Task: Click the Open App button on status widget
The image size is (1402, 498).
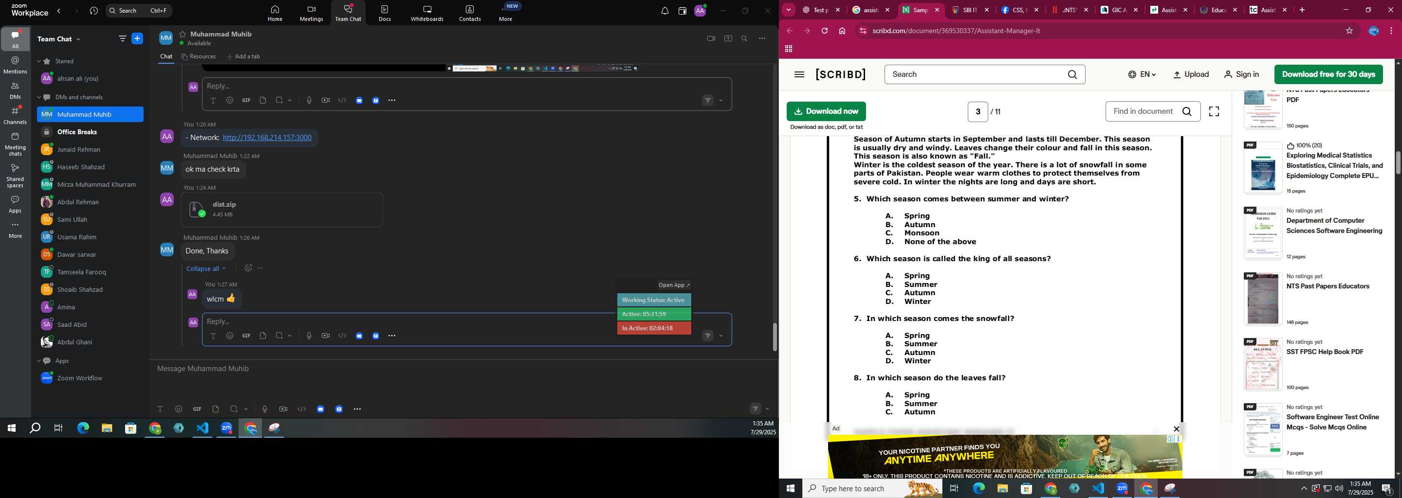Action: pyautogui.click(x=674, y=285)
